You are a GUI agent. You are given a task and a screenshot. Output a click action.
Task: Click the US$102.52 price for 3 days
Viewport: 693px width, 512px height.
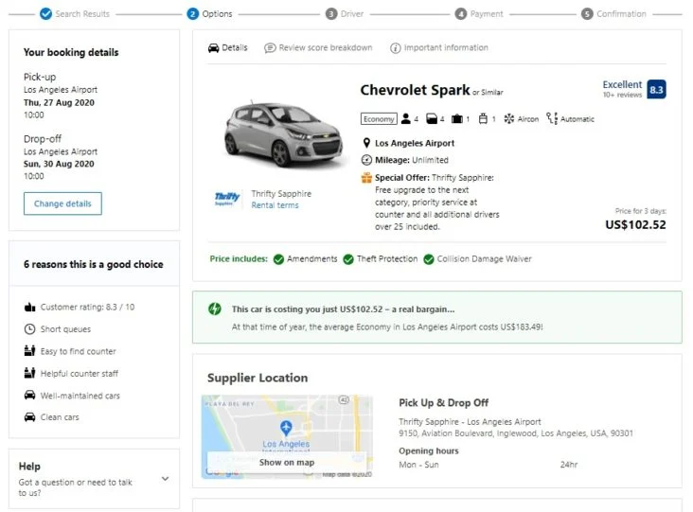pos(635,225)
